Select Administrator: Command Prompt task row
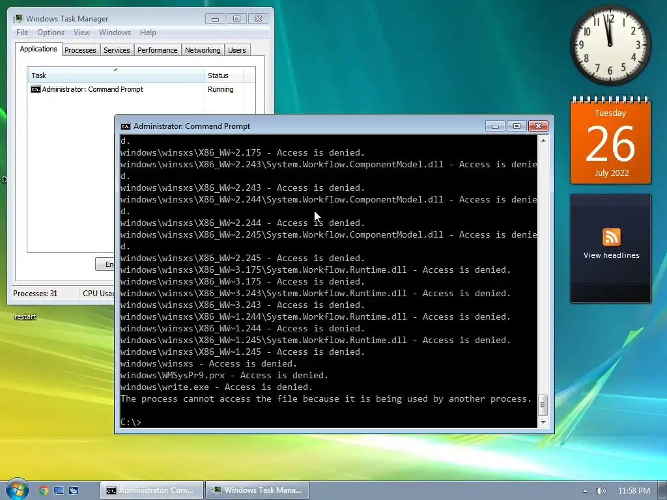Screen dimensions: 667x500 [x=141, y=89]
